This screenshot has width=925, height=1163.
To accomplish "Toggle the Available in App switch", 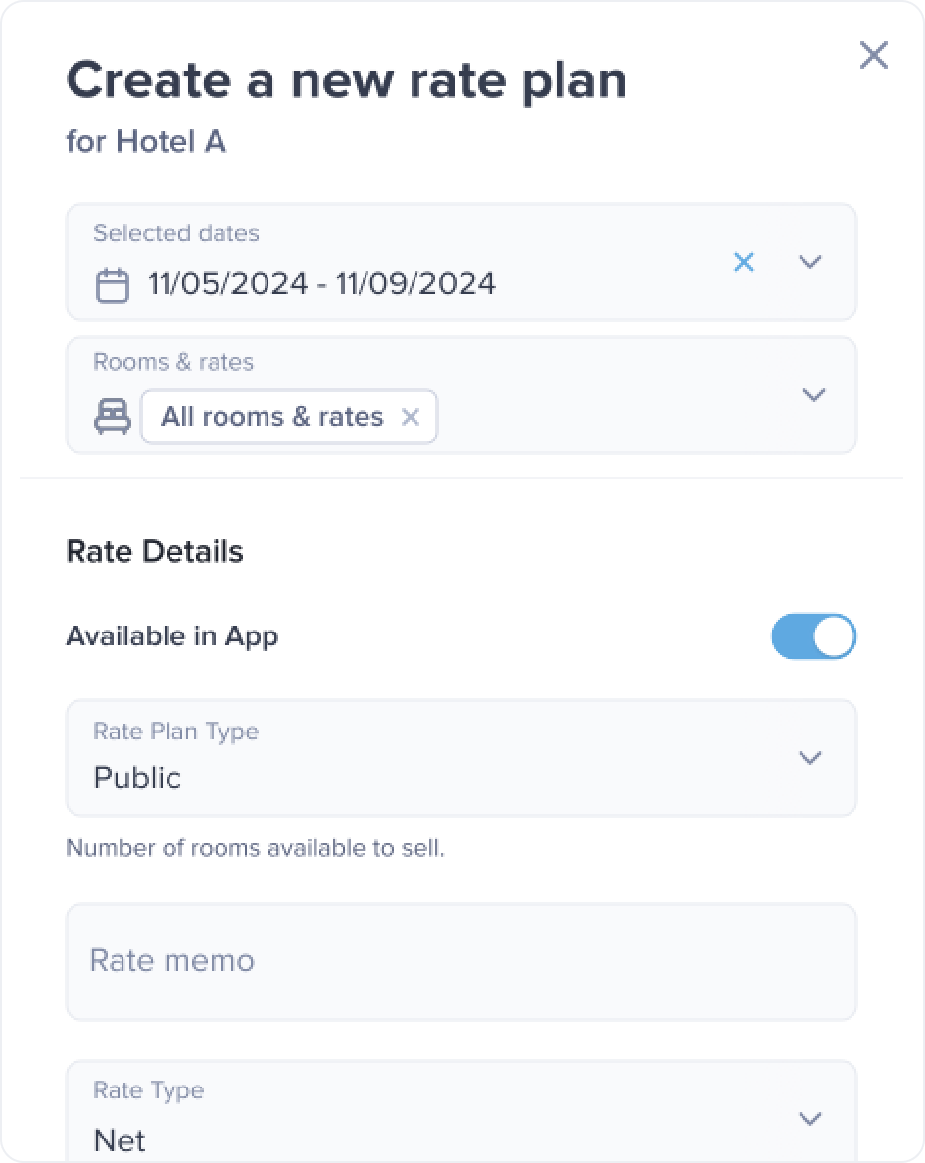I will click(x=813, y=637).
